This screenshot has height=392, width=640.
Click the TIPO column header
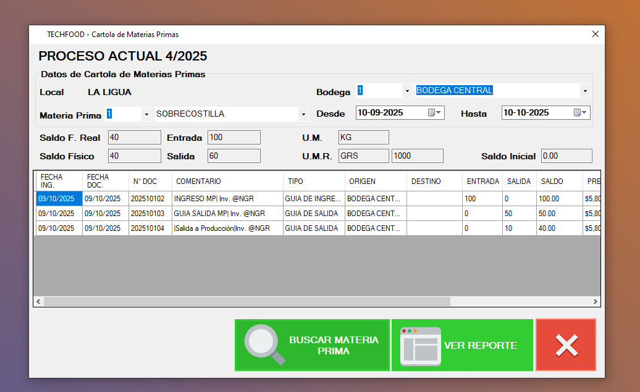point(314,181)
